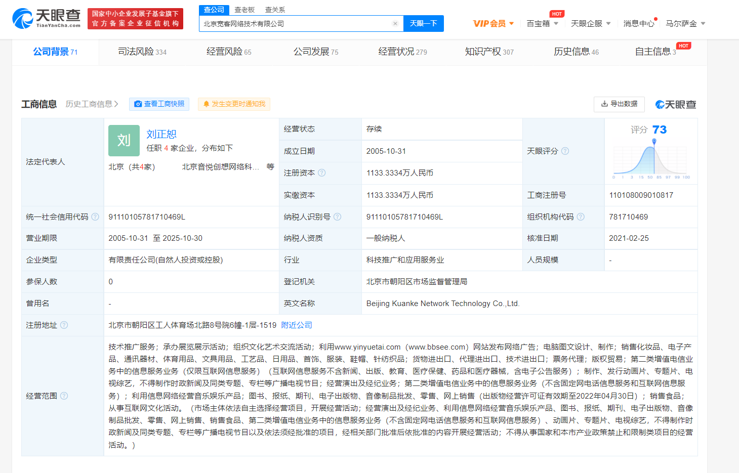Image resolution: width=739 pixels, height=473 pixels.
Task: Open help icon next to 天眼评分
Action: (x=565, y=151)
